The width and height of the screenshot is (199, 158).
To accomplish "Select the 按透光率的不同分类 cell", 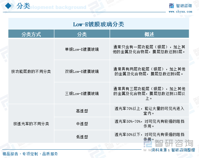I will pos(31,124).
